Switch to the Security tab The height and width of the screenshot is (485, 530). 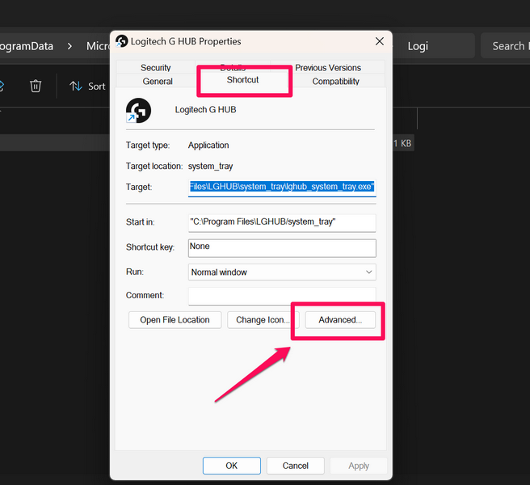pos(155,68)
